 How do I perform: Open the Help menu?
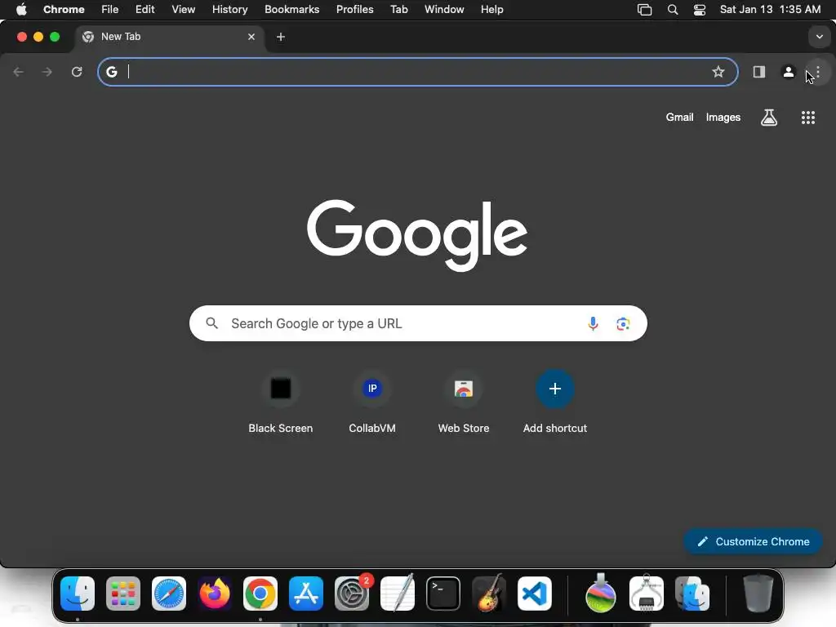pyautogui.click(x=491, y=10)
